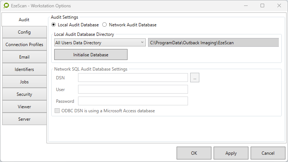Focus the Password input field
Viewport: 288px width, 162px height.
pyautogui.click(x=133, y=101)
